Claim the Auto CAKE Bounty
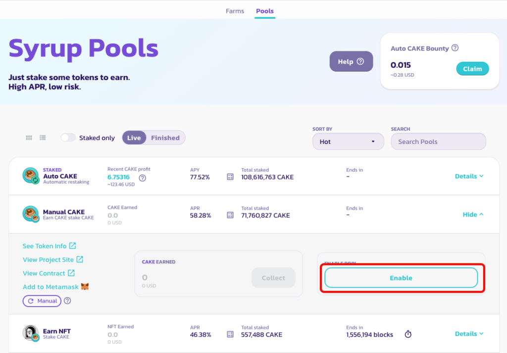Viewport: 507px width, 353px height. [472, 69]
